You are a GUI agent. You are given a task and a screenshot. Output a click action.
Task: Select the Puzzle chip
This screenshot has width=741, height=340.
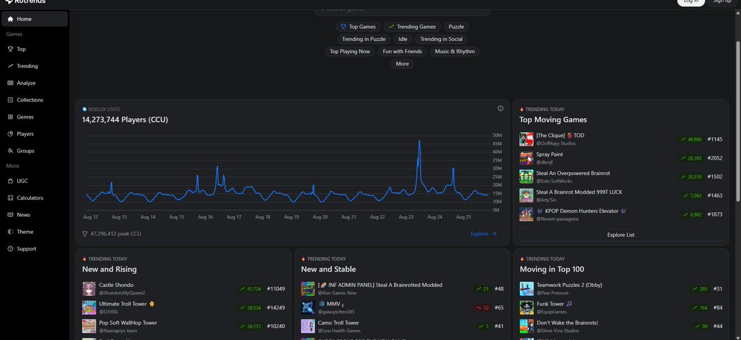pyautogui.click(x=456, y=27)
